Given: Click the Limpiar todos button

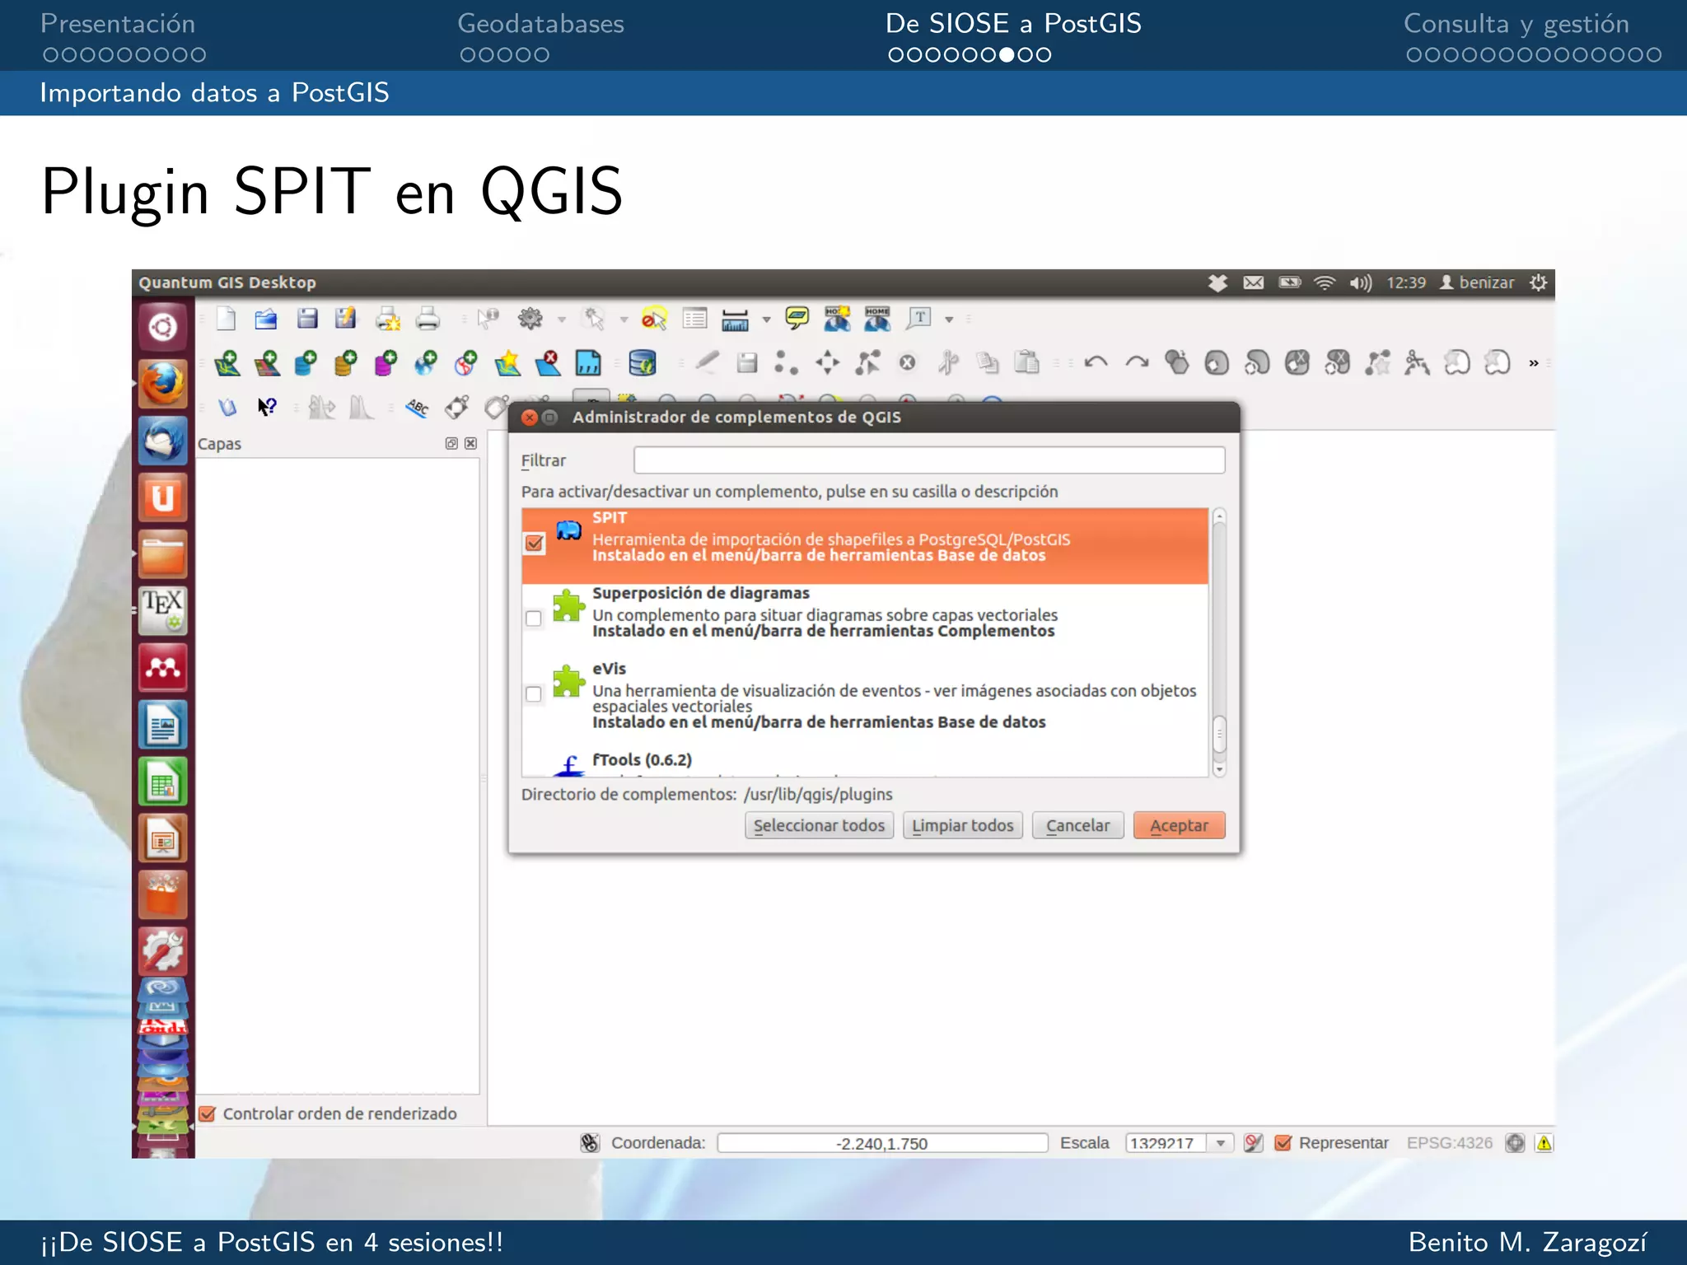Looking at the screenshot, I should (963, 825).
